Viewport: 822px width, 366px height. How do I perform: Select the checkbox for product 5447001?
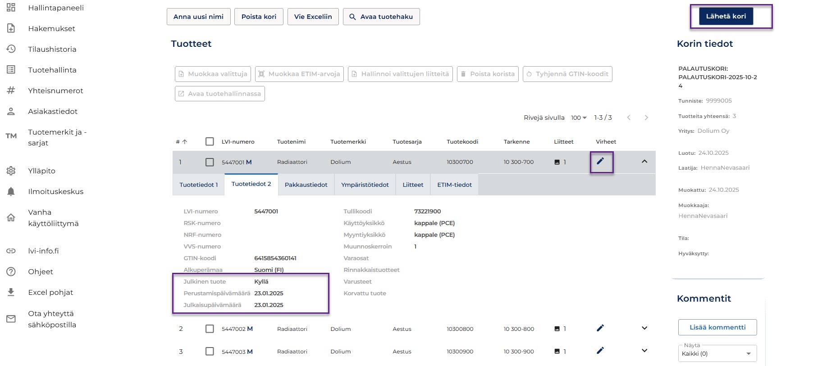coord(210,162)
